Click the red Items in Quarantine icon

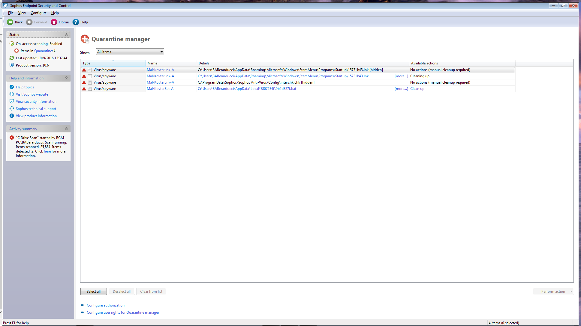click(x=17, y=51)
